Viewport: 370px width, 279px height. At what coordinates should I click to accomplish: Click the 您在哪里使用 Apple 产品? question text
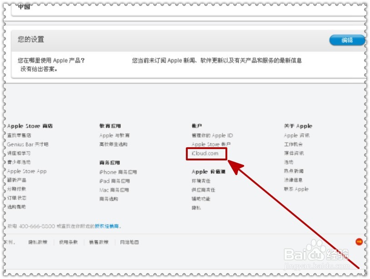tap(51, 60)
